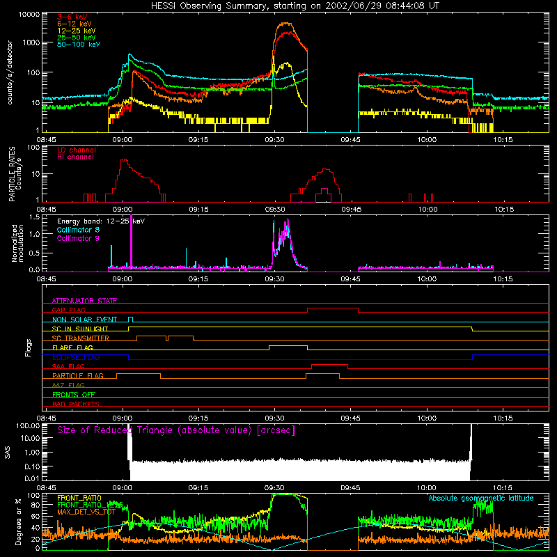557x557 pixels.
Task: Click the FLARE_FLAG label
Action: point(72,347)
